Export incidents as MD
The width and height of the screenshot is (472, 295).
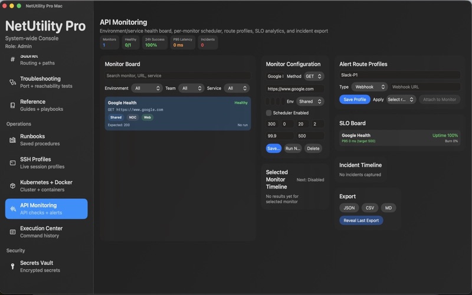388,208
